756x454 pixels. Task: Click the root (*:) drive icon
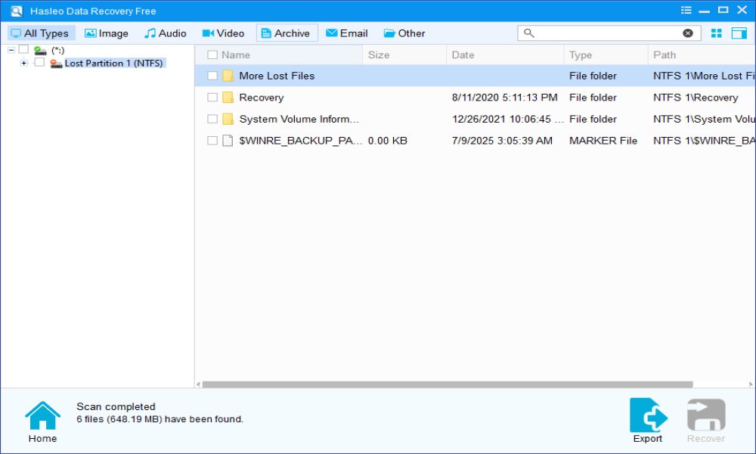[x=40, y=50]
